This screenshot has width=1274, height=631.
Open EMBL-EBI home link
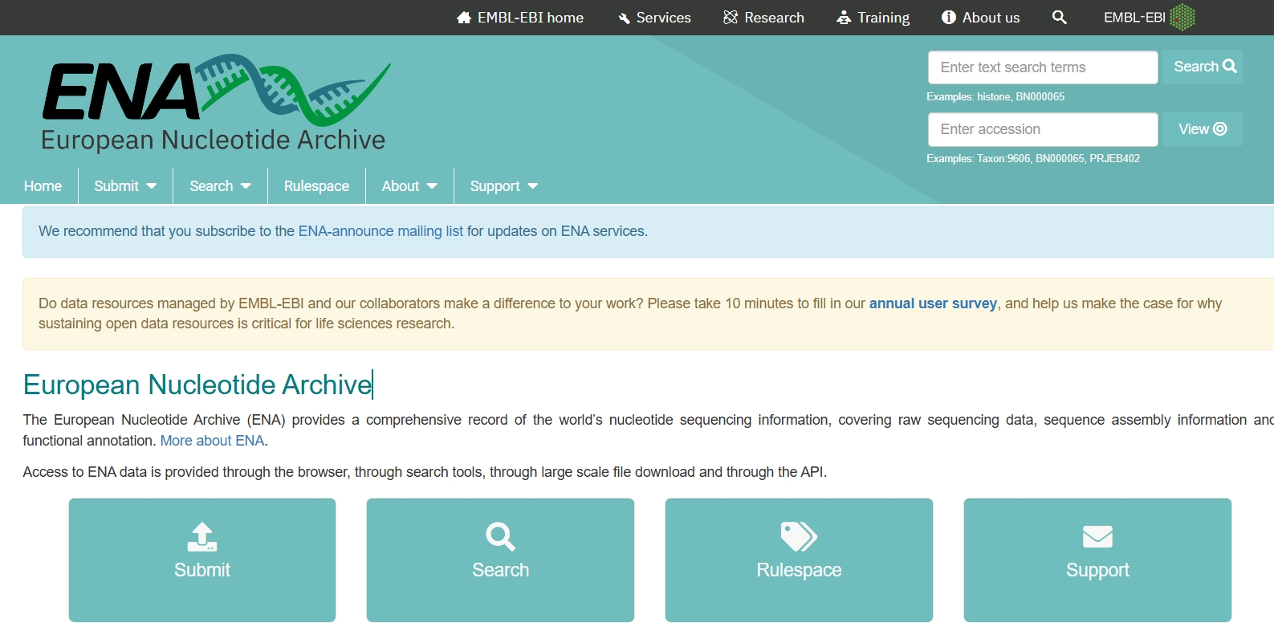(520, 18)
